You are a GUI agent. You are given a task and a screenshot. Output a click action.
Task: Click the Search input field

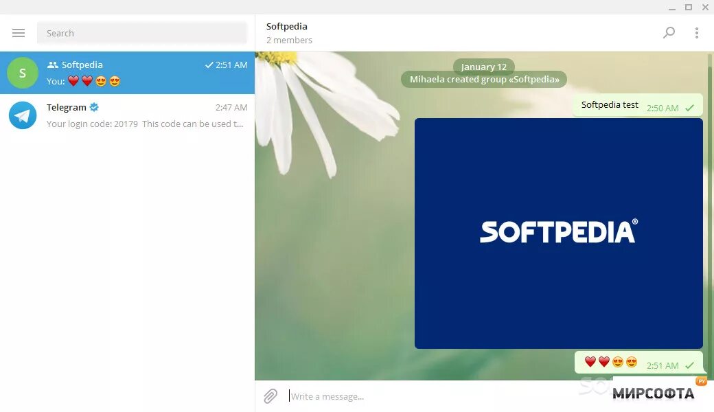tap(141, 33)
